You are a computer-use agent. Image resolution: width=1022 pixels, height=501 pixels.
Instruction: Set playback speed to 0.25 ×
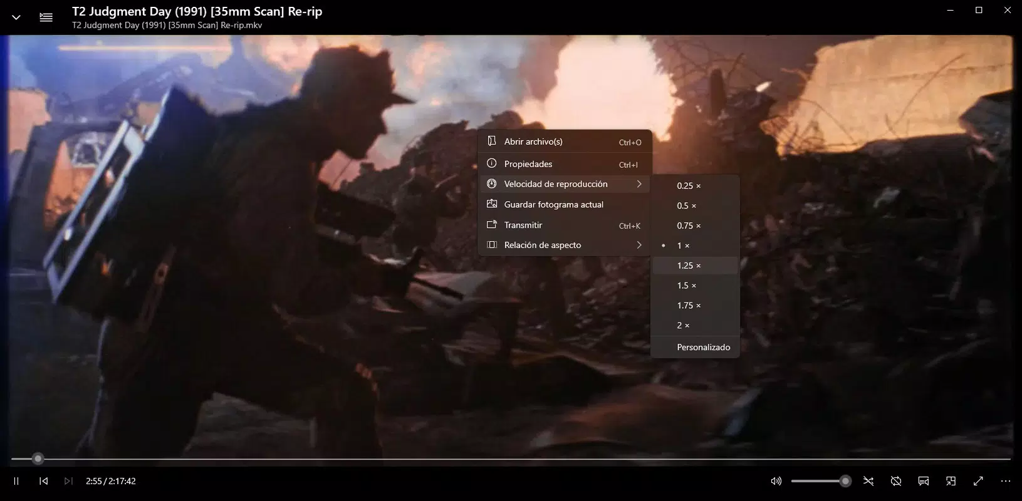[x=695, y=185]
